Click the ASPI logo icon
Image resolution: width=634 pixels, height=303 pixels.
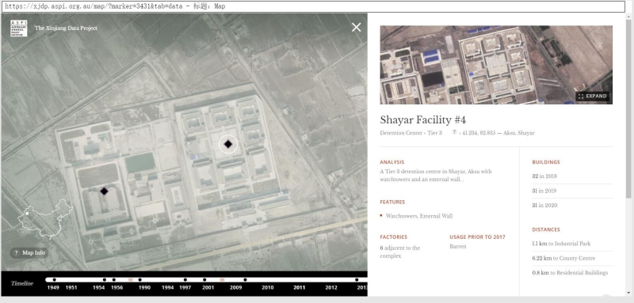point(18,28)
